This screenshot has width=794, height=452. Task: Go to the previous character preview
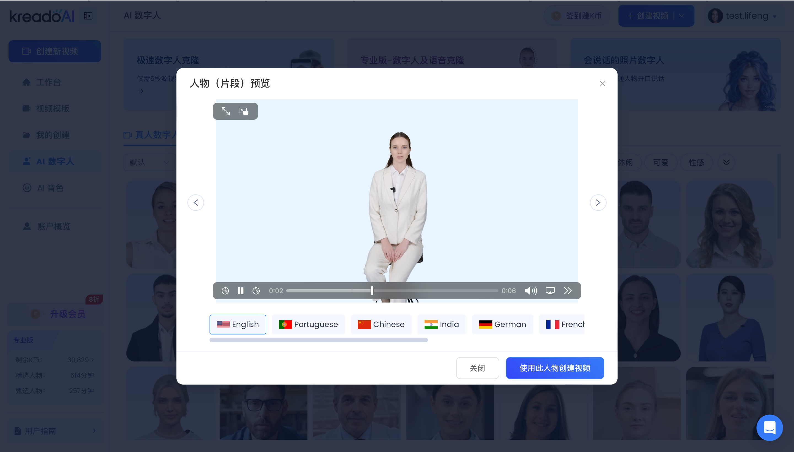click(x=196, y=203)
